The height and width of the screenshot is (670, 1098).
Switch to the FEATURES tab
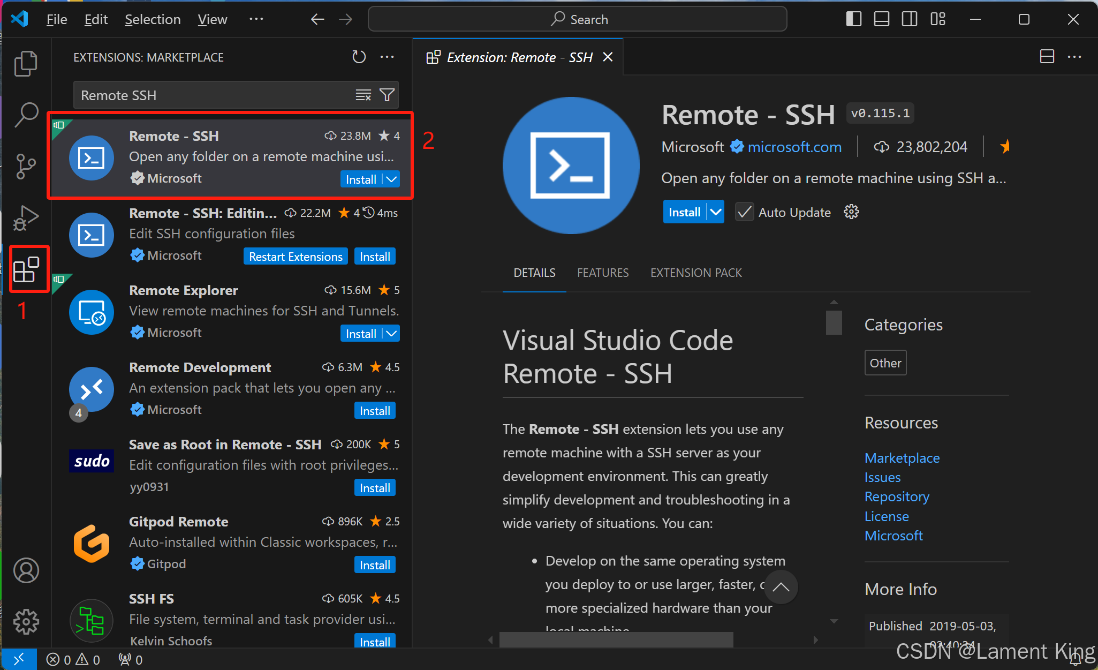(603, 273)
